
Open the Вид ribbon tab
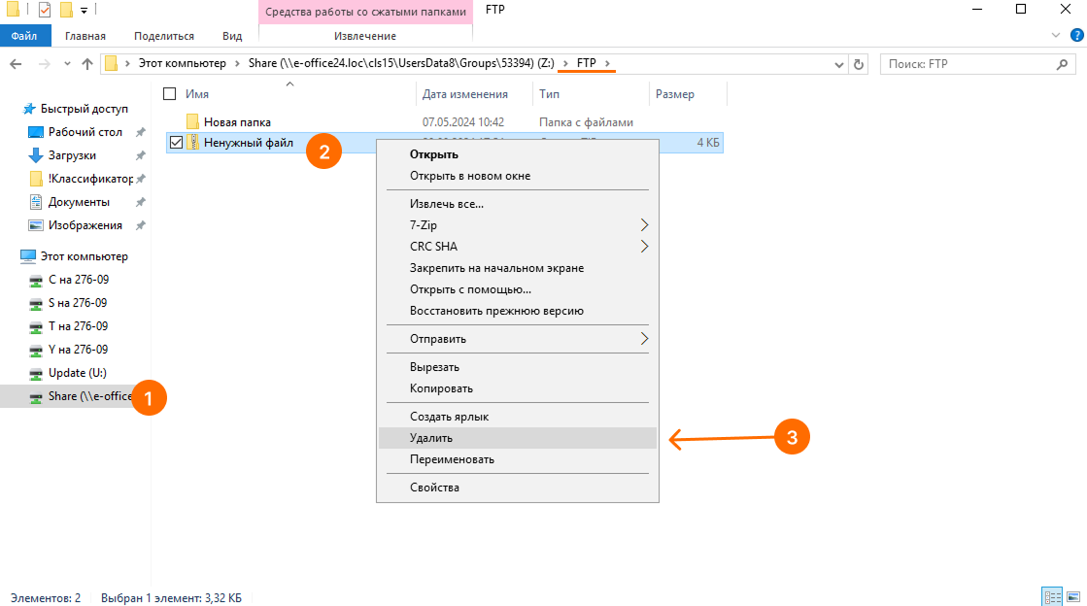point(232,36)
